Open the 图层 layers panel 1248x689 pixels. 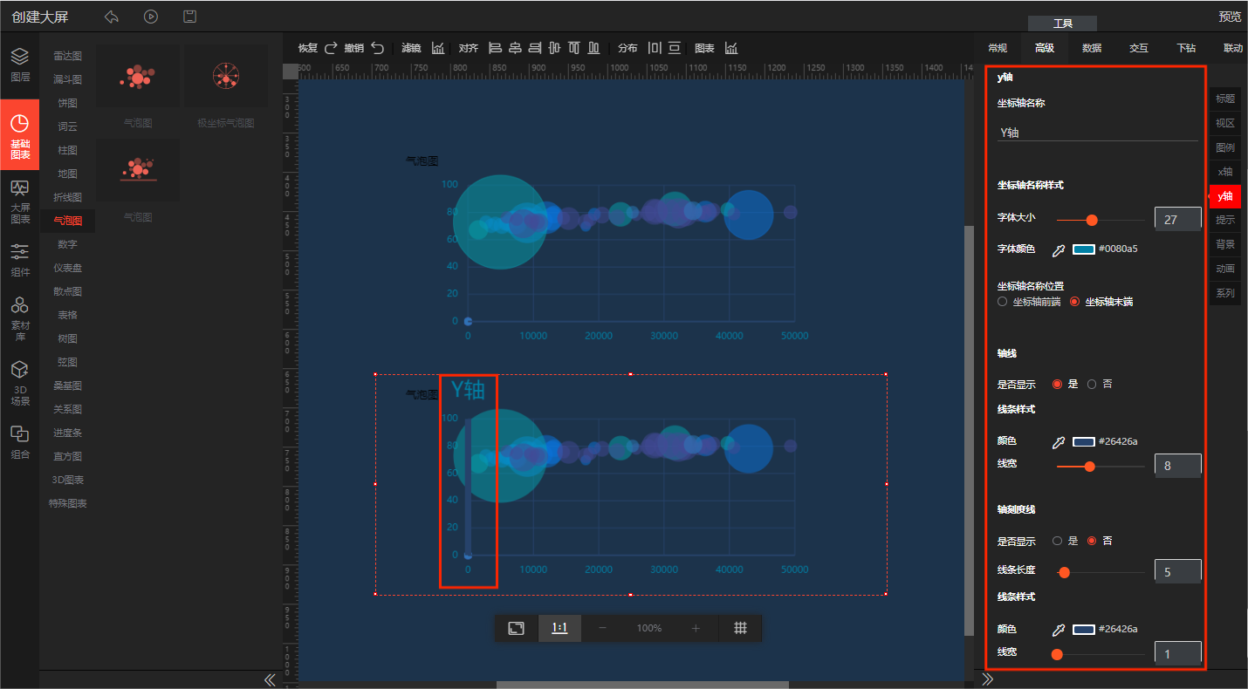point(19,65)
